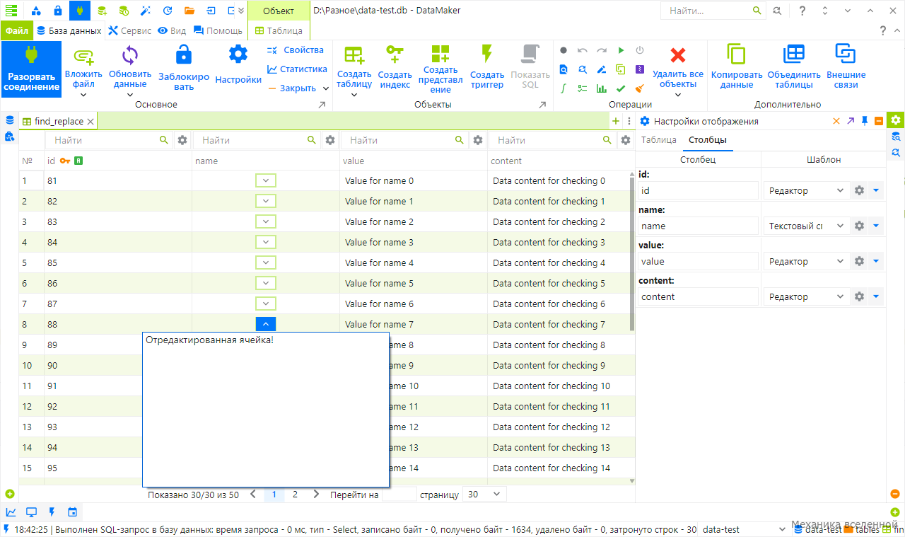Click the green bar chart icon in Операции
Viewport: 905px width, 537px height.
(x=602, y=88)
